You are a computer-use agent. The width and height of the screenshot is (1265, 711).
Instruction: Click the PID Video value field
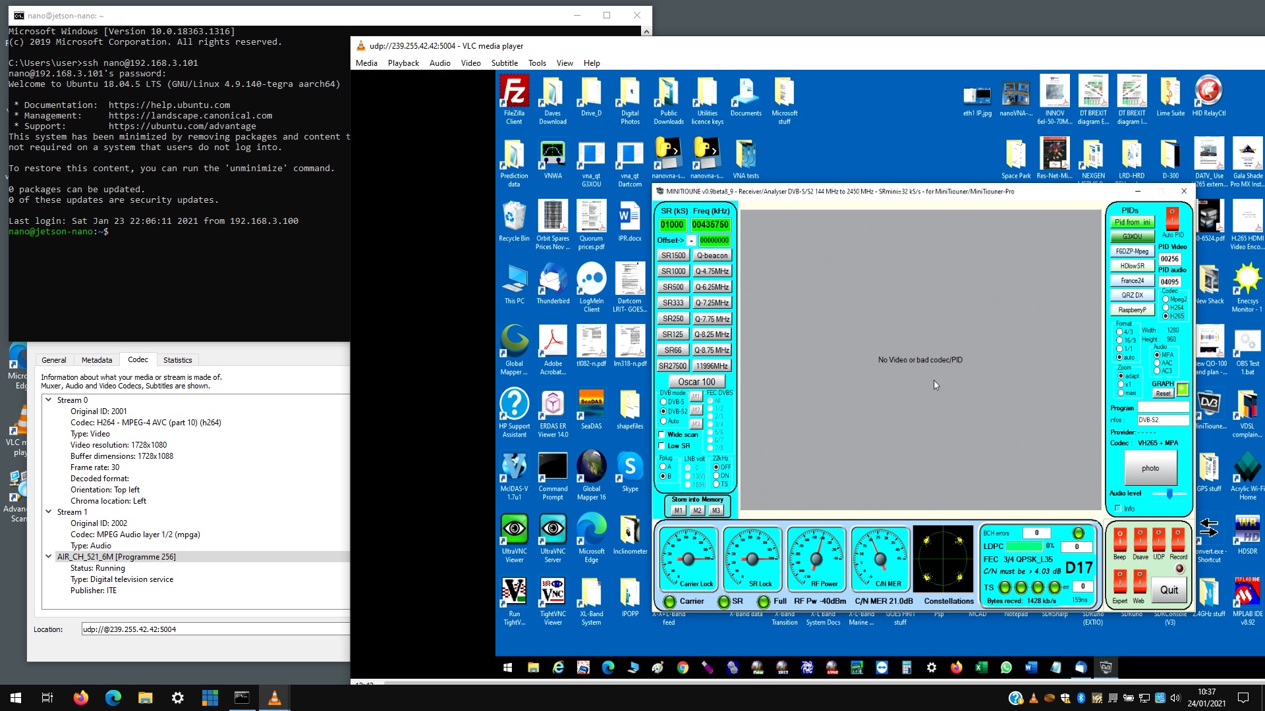(x=1169, y=259)
